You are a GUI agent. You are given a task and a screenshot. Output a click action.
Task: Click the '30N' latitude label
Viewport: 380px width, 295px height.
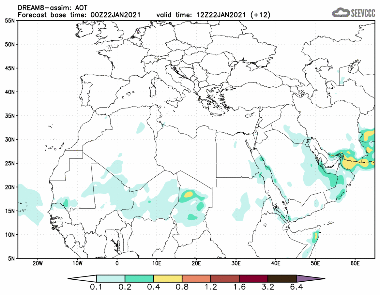coord(10,140)
